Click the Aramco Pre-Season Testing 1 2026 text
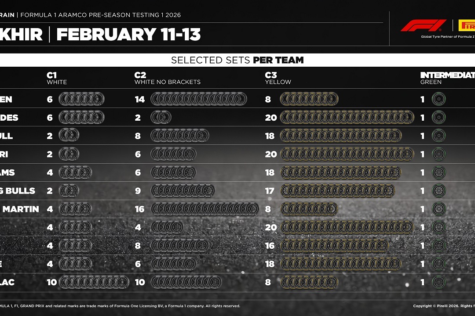 tap(101, 15)
